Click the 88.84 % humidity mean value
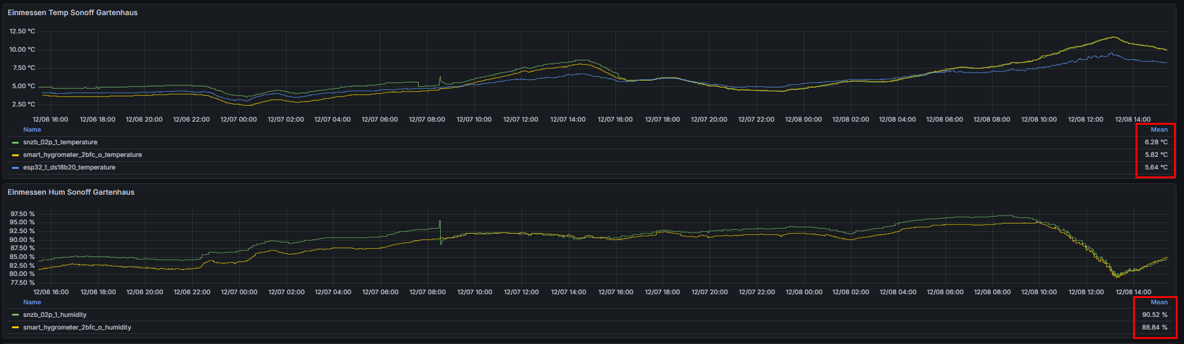 1154,328
